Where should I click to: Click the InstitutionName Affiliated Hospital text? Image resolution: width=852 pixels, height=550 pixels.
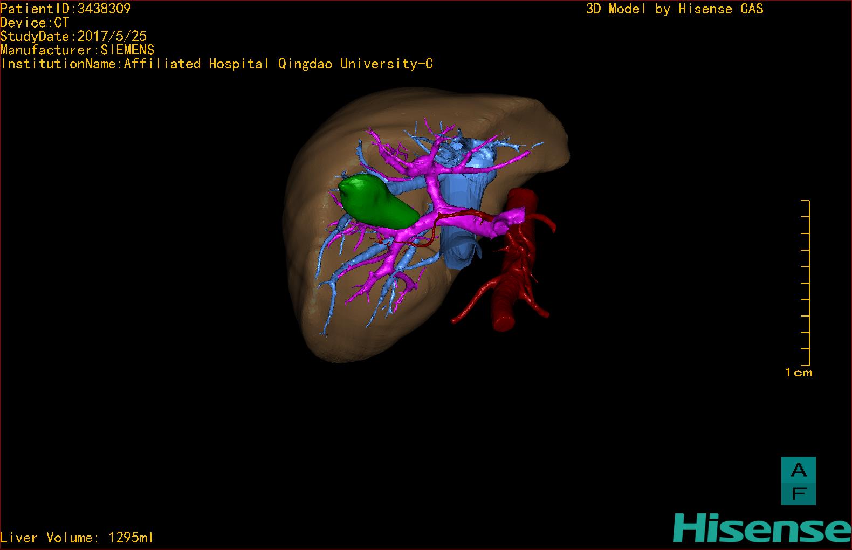tap(217, 64)
